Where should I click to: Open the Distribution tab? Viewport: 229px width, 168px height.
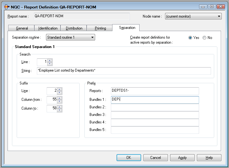tap(74, 28)
